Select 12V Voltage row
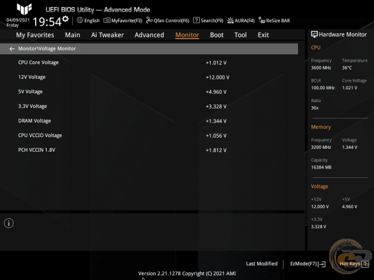The image size is (374, 280). pyautogui.click(x=149, y=77)
